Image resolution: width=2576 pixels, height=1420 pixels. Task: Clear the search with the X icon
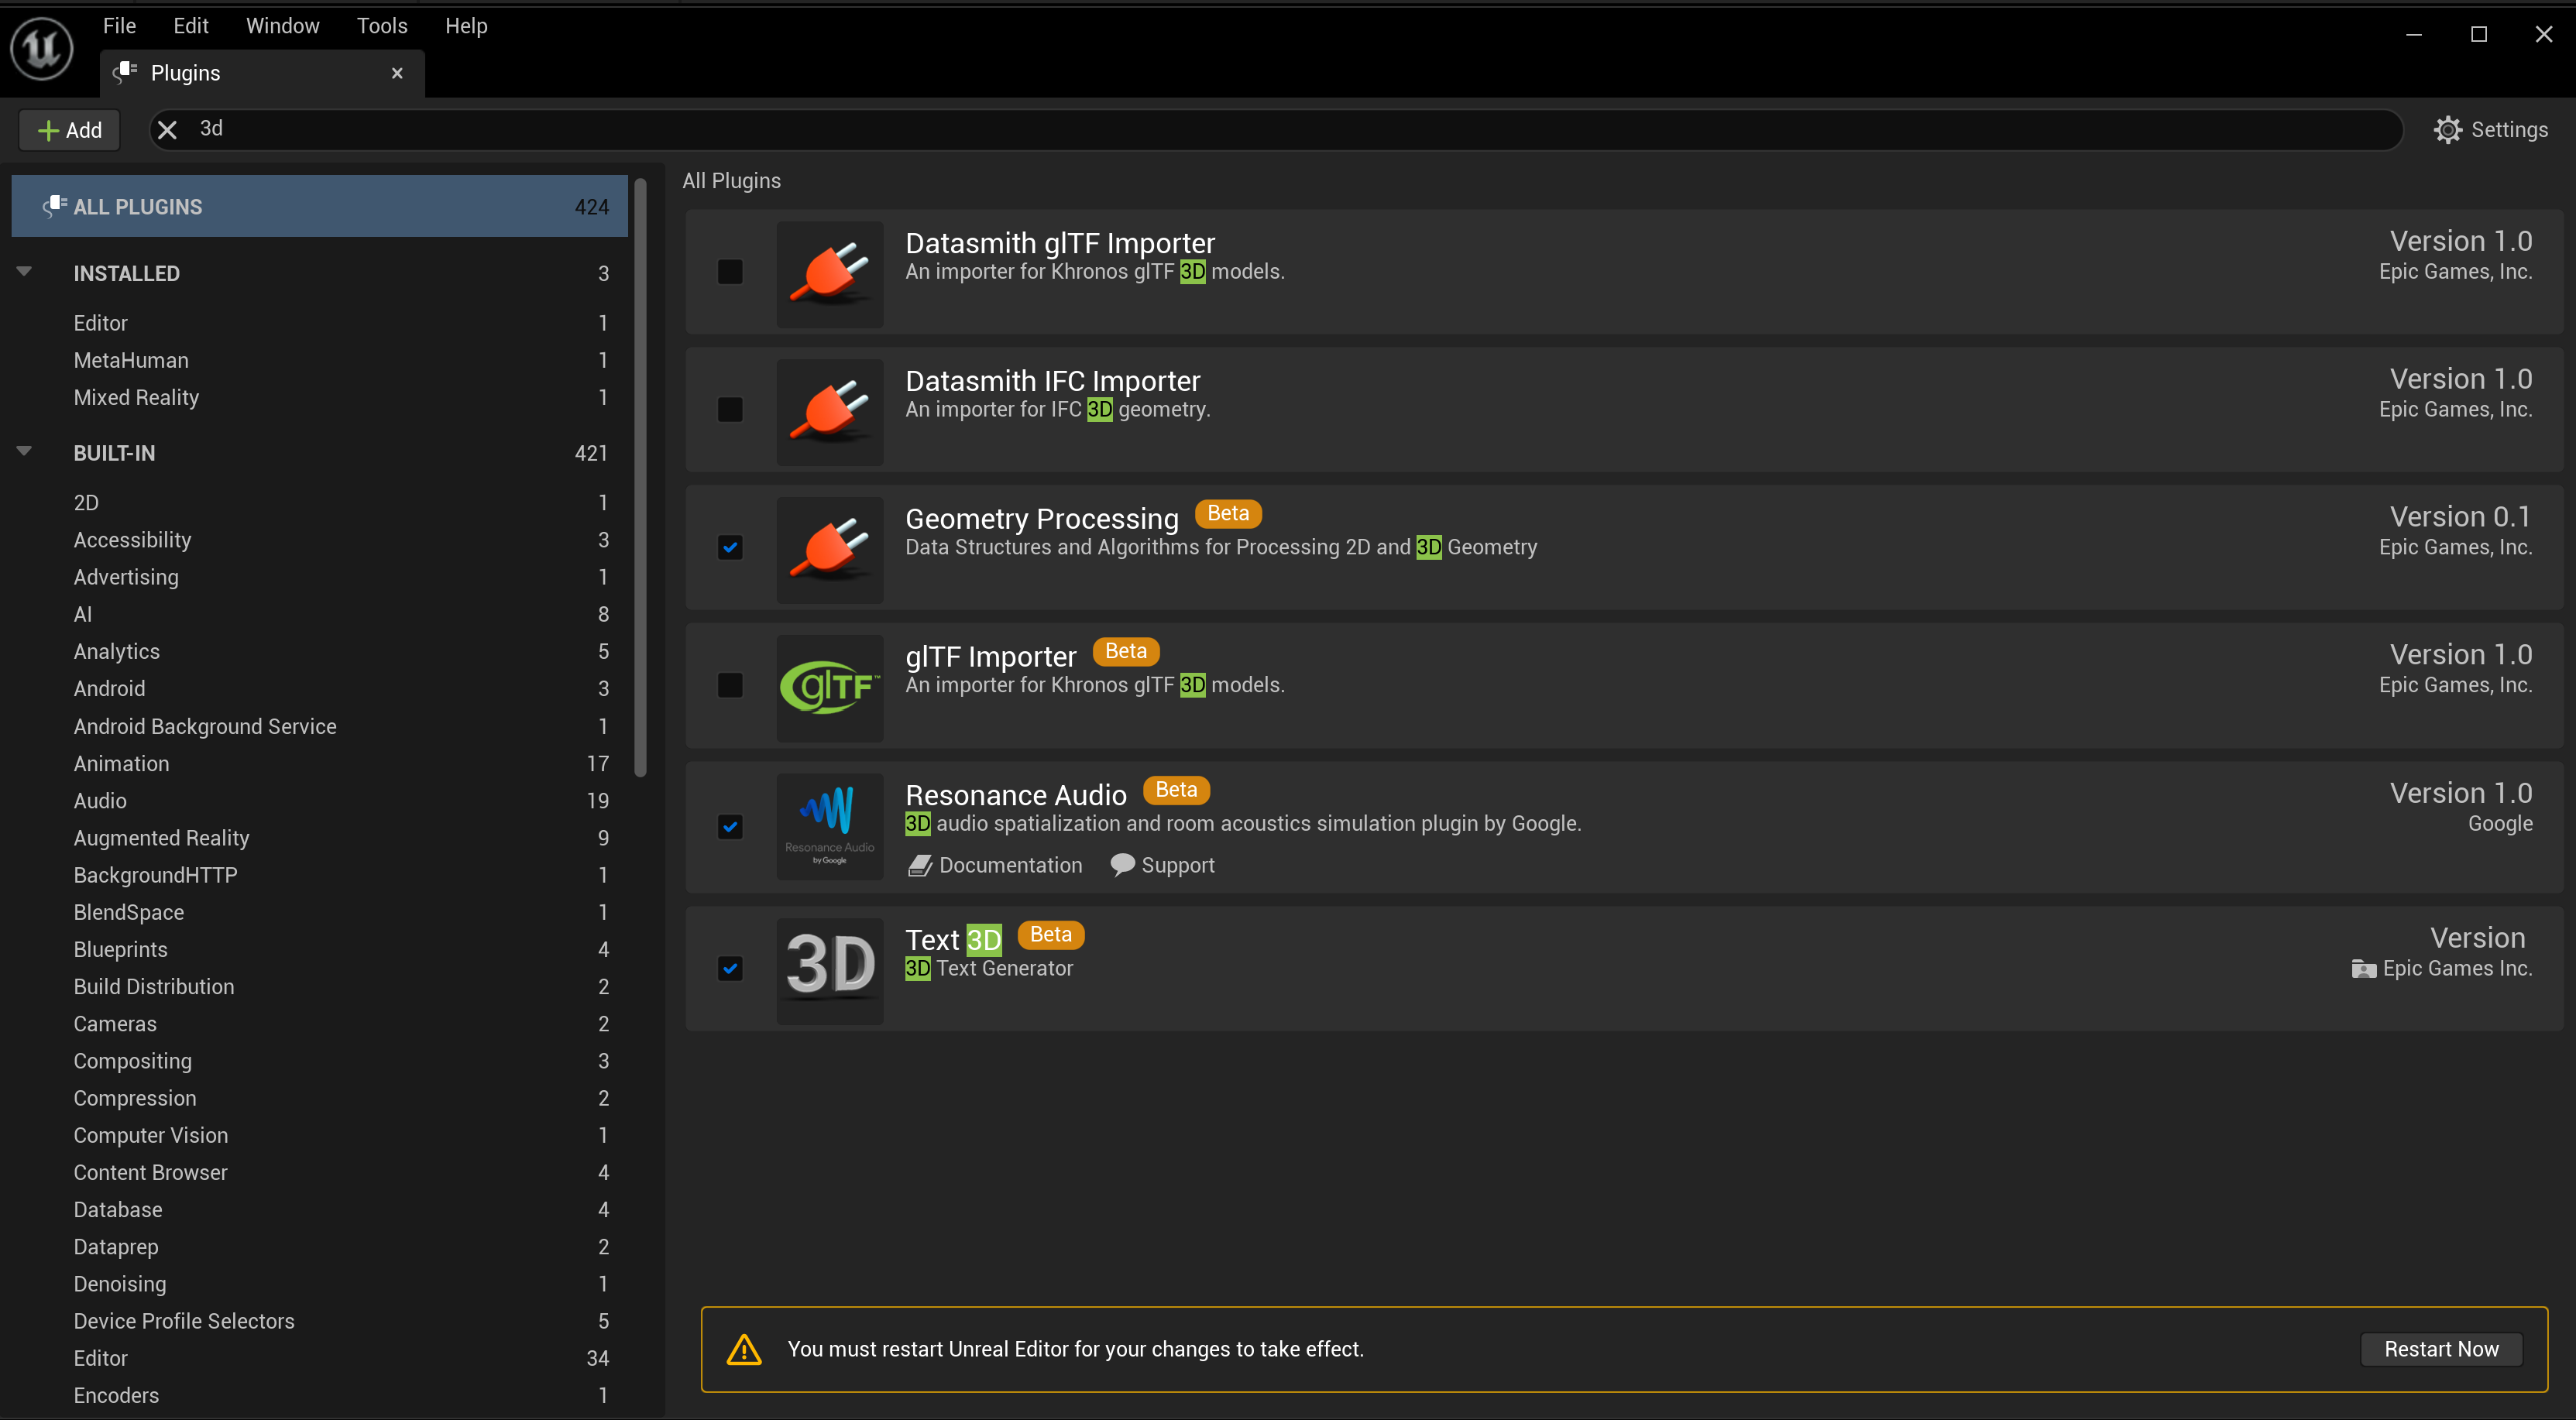167,130
